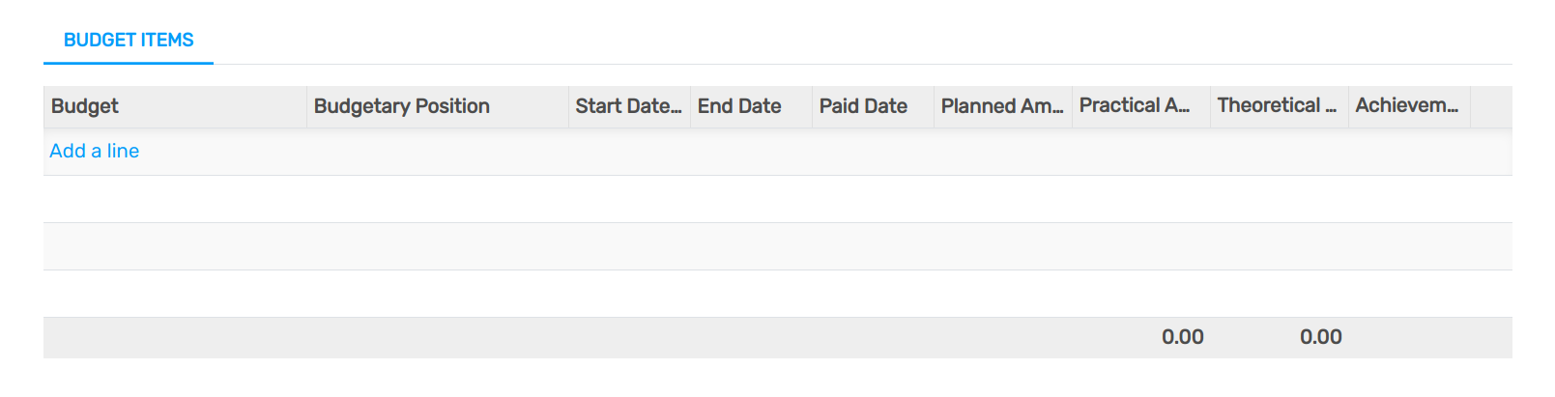Switch to the BUDGET ITEMS tab
This screenshot has height=397, width=1555.
(x=129, y=41)
